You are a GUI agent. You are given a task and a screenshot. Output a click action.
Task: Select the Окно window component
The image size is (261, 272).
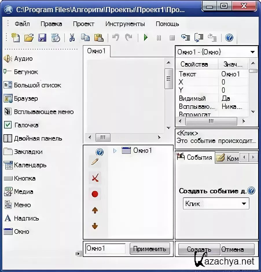pyautogui.click(x=16, y=231)
